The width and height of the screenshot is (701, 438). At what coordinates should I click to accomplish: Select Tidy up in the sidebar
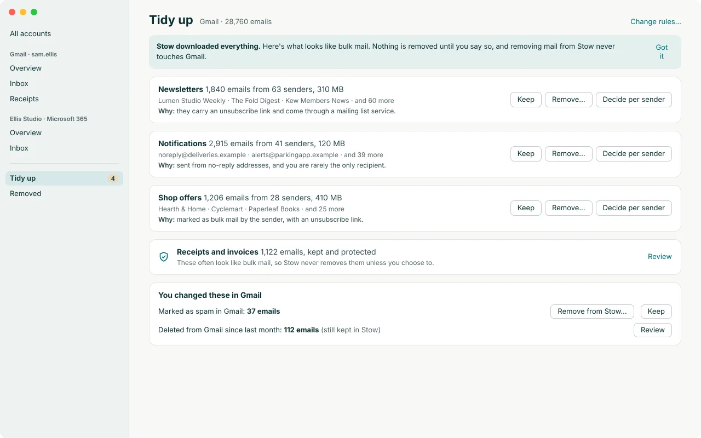[x=64, y=178]
